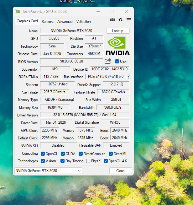
Task: Click the GPU field showing GB203
Action: coord(54,38)
